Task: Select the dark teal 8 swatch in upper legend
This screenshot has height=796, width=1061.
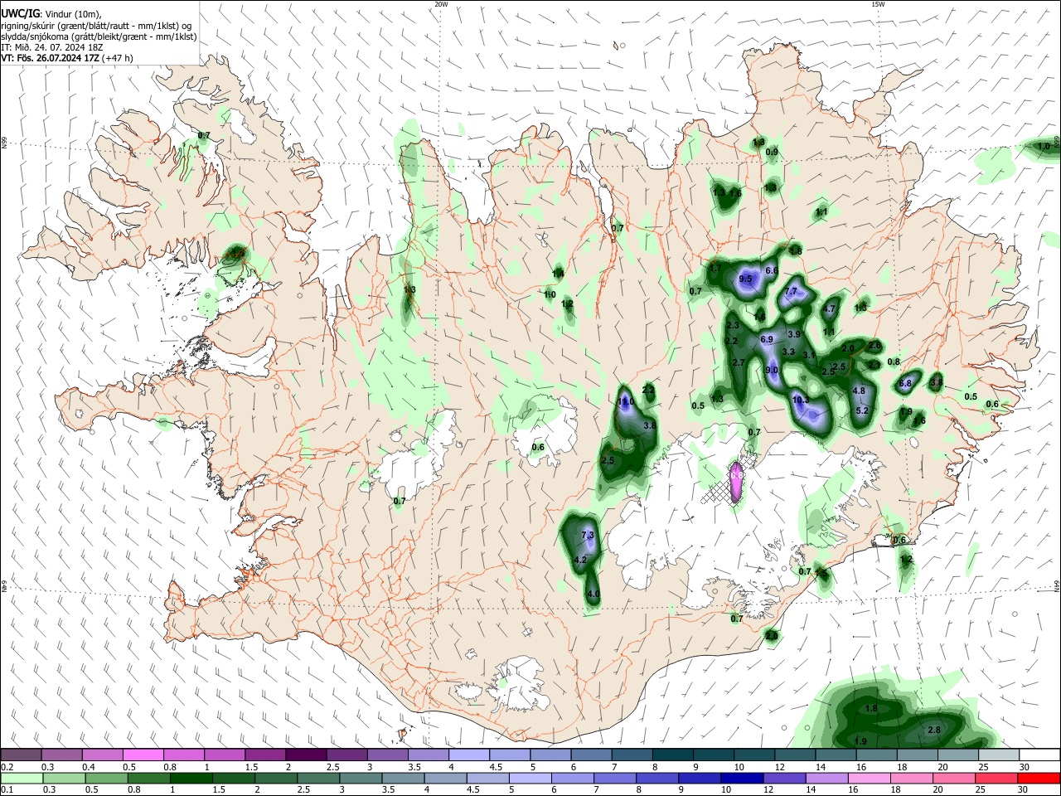Action: coord(672,755)
